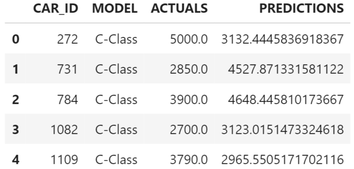Click prediction value 2965.5505171702116
The image size is (354, 169).
click(x=282, y=160)
